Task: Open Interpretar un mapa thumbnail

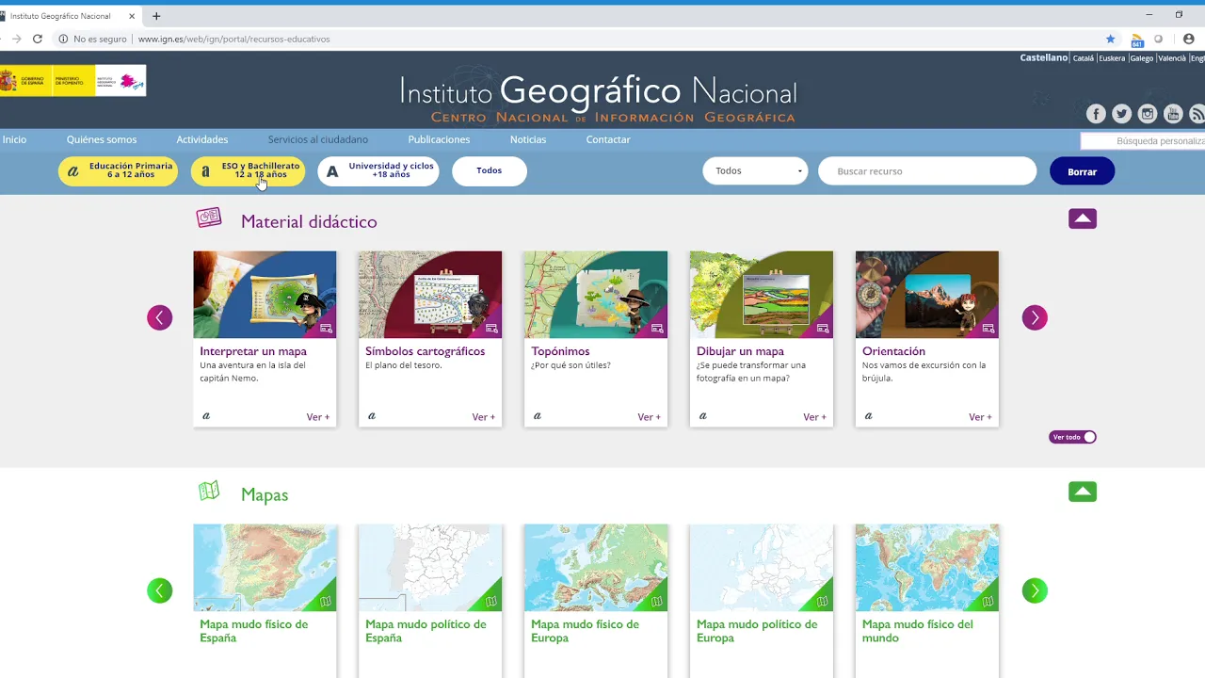Action: click(265, 295)
